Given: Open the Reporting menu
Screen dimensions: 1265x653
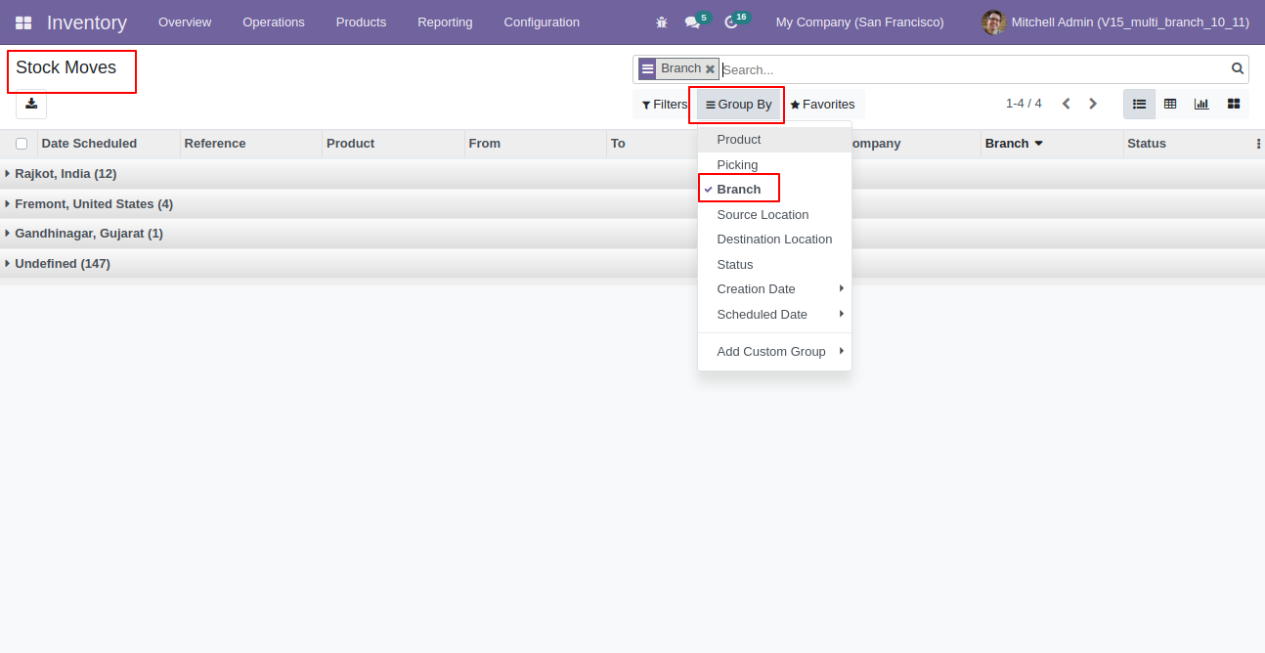Looking at the screenshot, I should point(445,22).
